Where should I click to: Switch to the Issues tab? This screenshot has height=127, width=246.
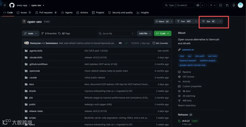point(24,13)
